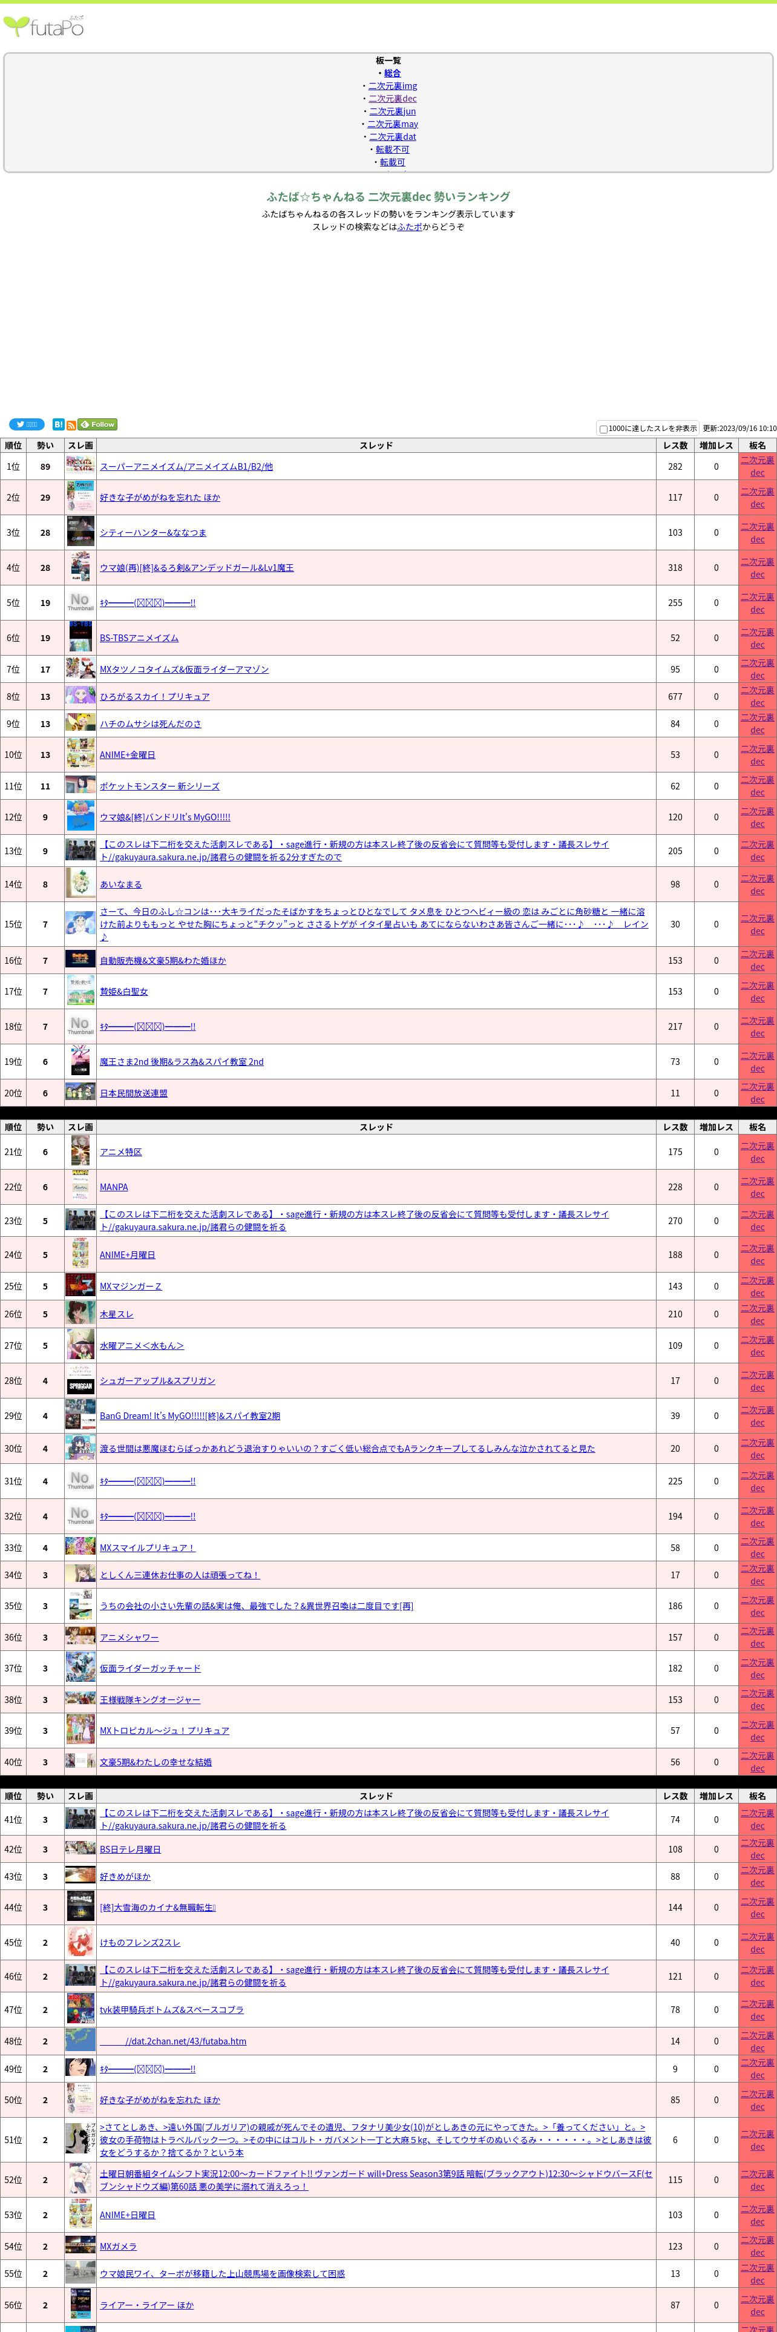Open the orange RSS feed icon
The image size is (777, 2332).
coord(71,424)
